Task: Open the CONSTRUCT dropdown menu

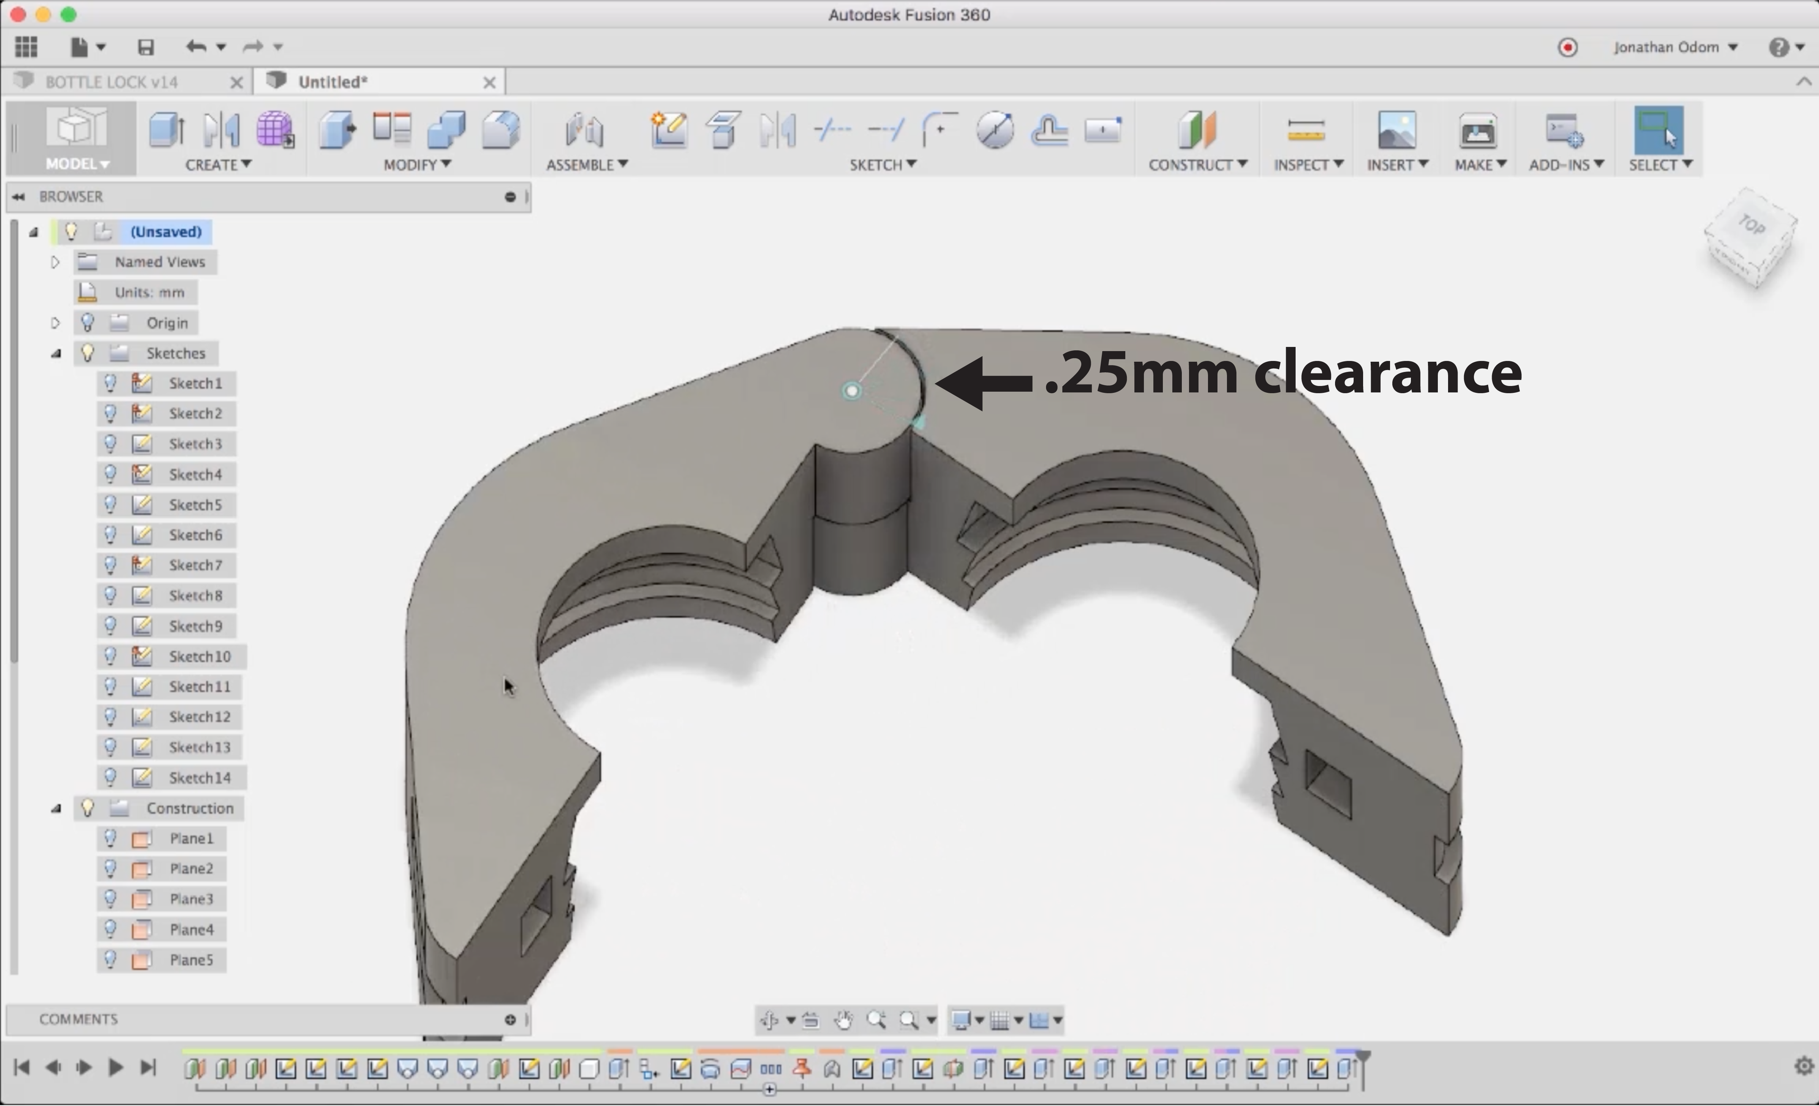Action: point(1197,165)
